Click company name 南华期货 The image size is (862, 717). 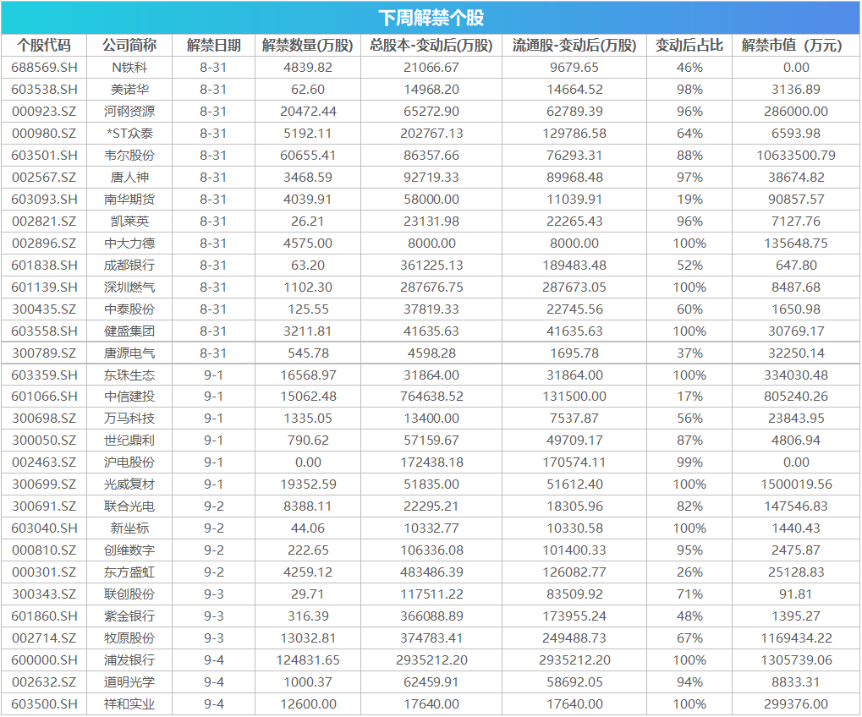(x=129, y=200)
